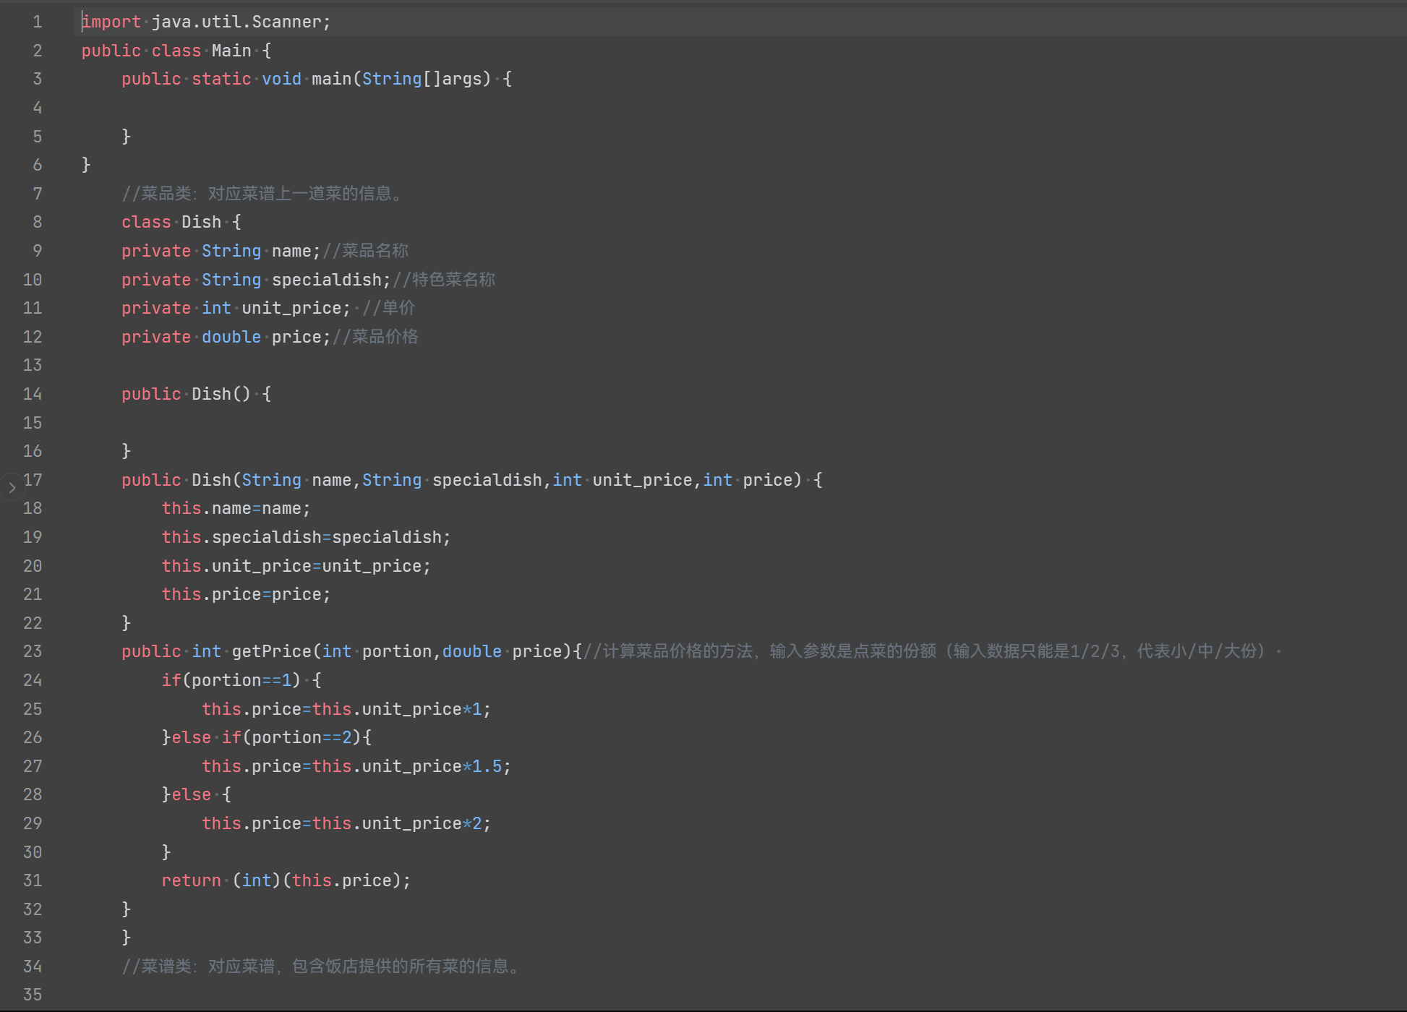This screenshot has width=1407, height=1012.
Task: Click the 'return' keyword on line 31
Action: pyautogui.click(x=191, y=880)
